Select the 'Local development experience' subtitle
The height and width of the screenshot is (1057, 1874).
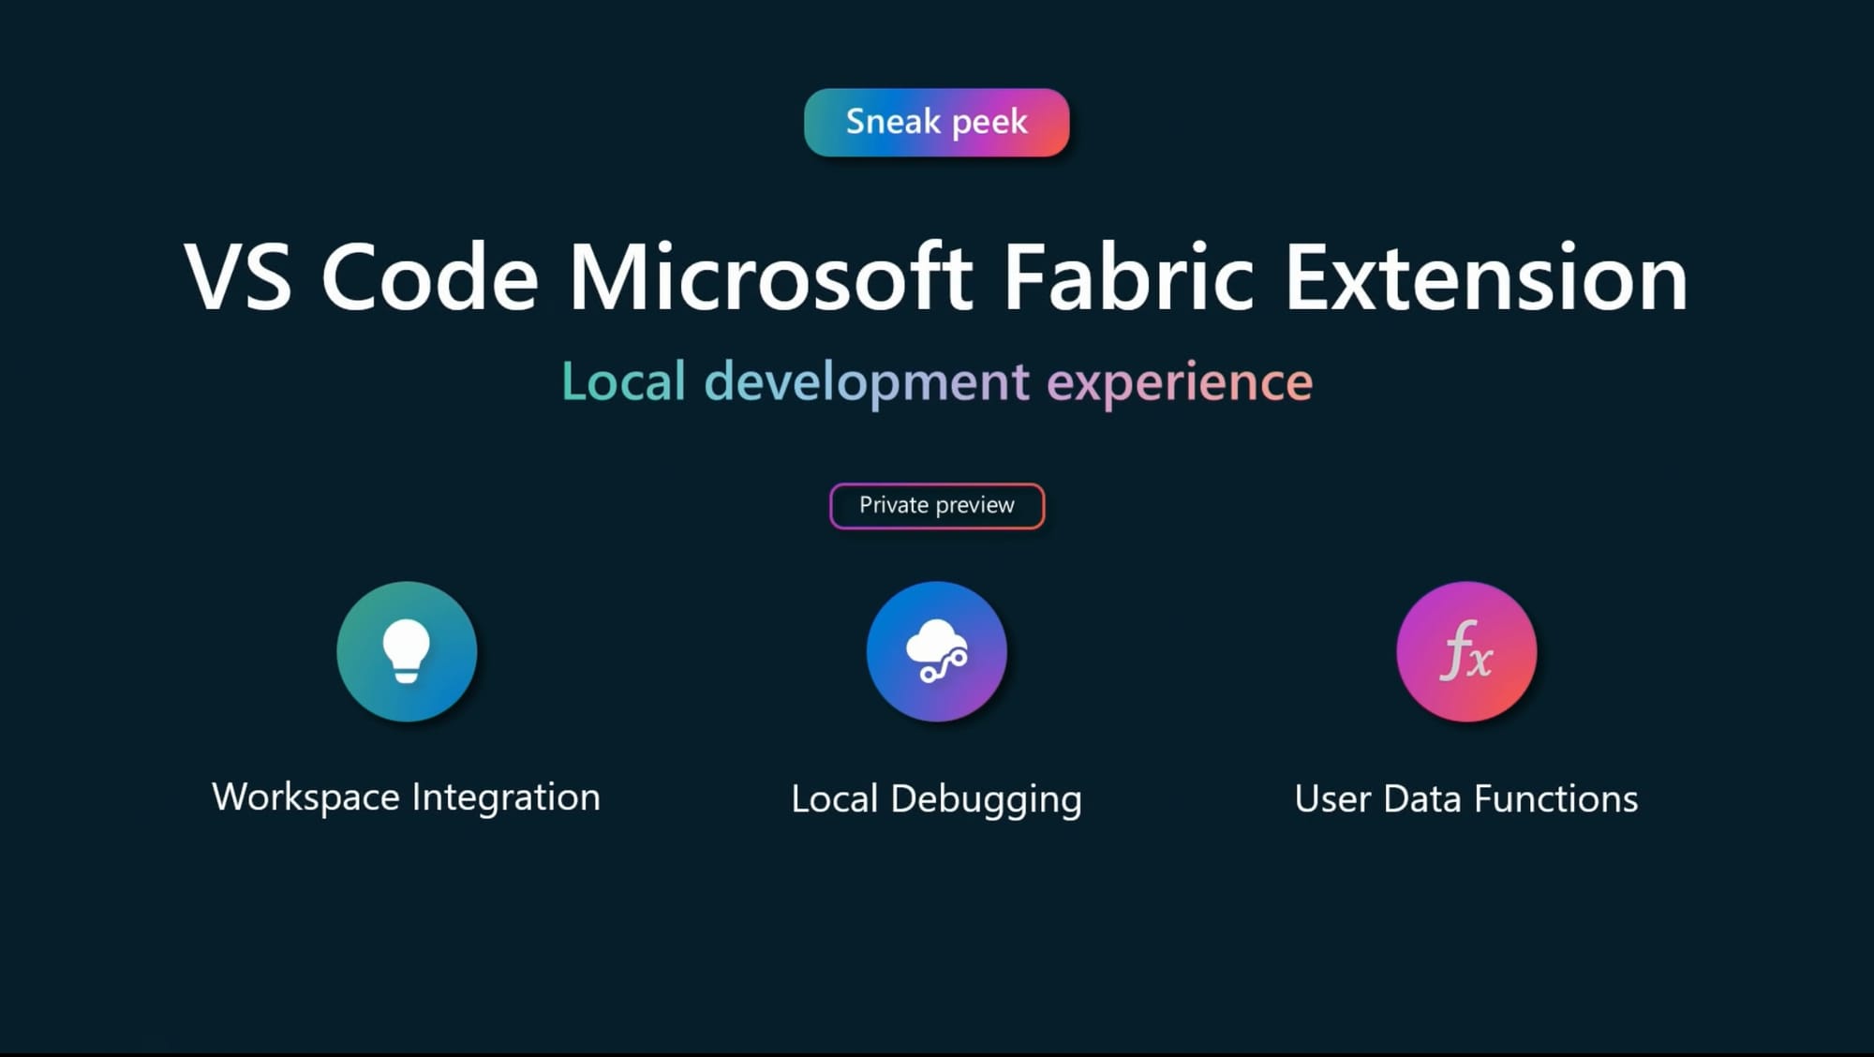point(937,382)
